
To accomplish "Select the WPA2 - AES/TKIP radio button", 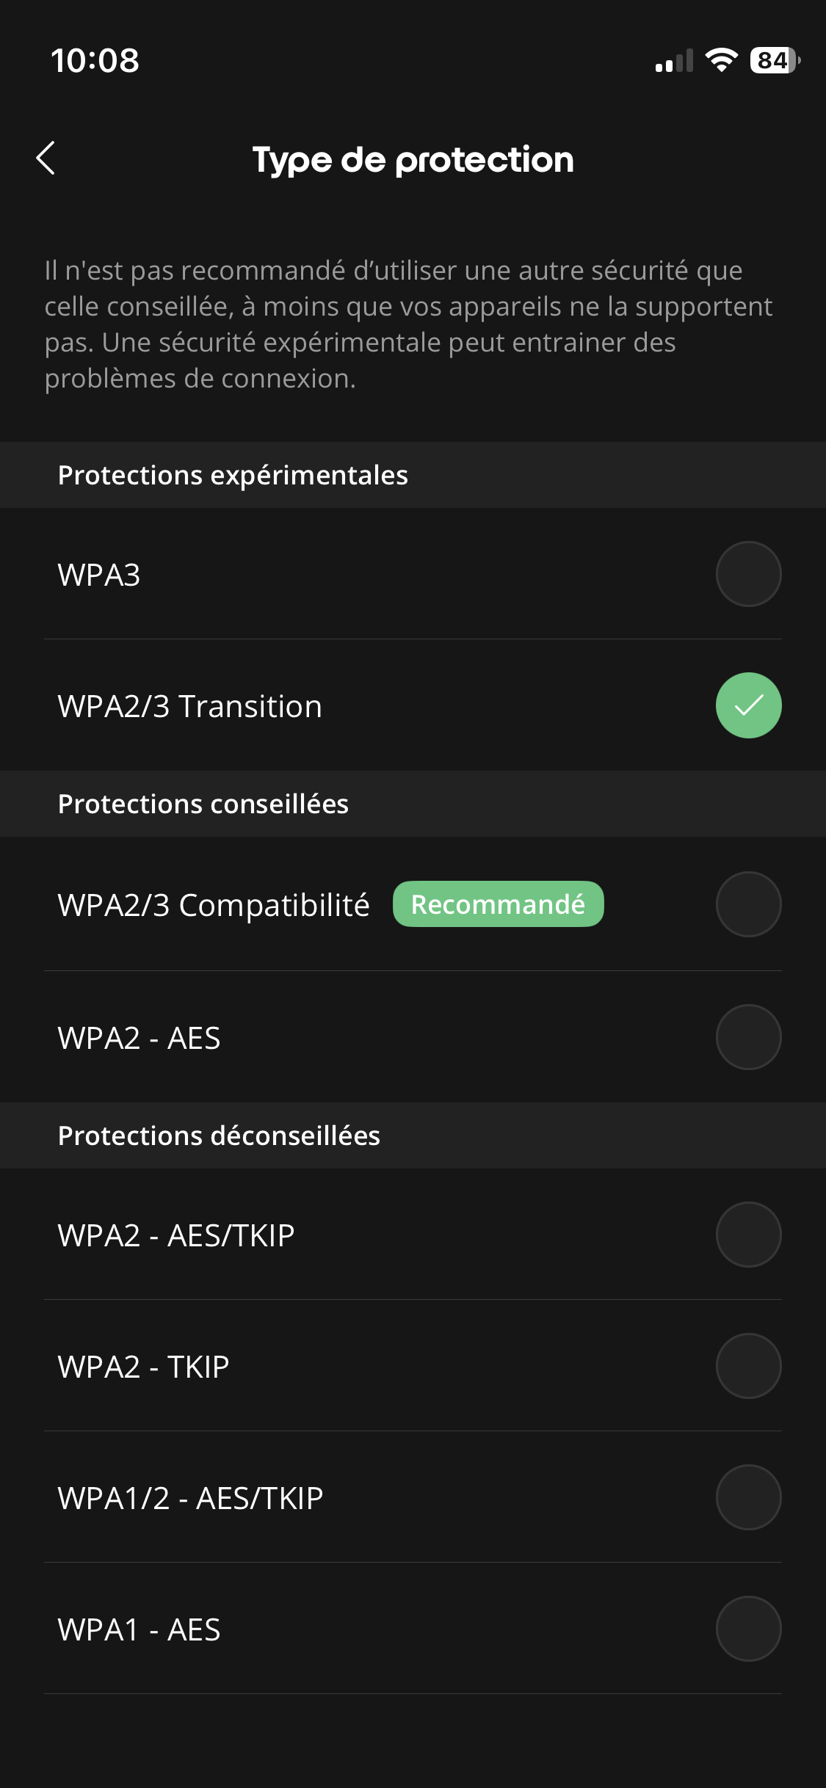I will coord(748,1235).
